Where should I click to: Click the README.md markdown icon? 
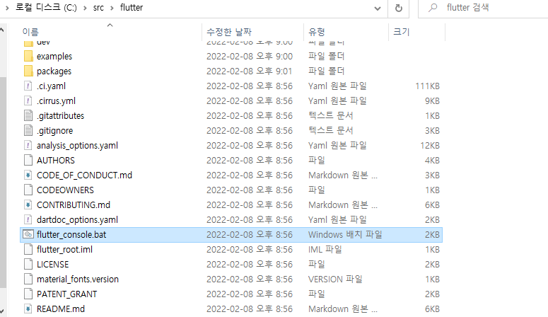[28, 309]
